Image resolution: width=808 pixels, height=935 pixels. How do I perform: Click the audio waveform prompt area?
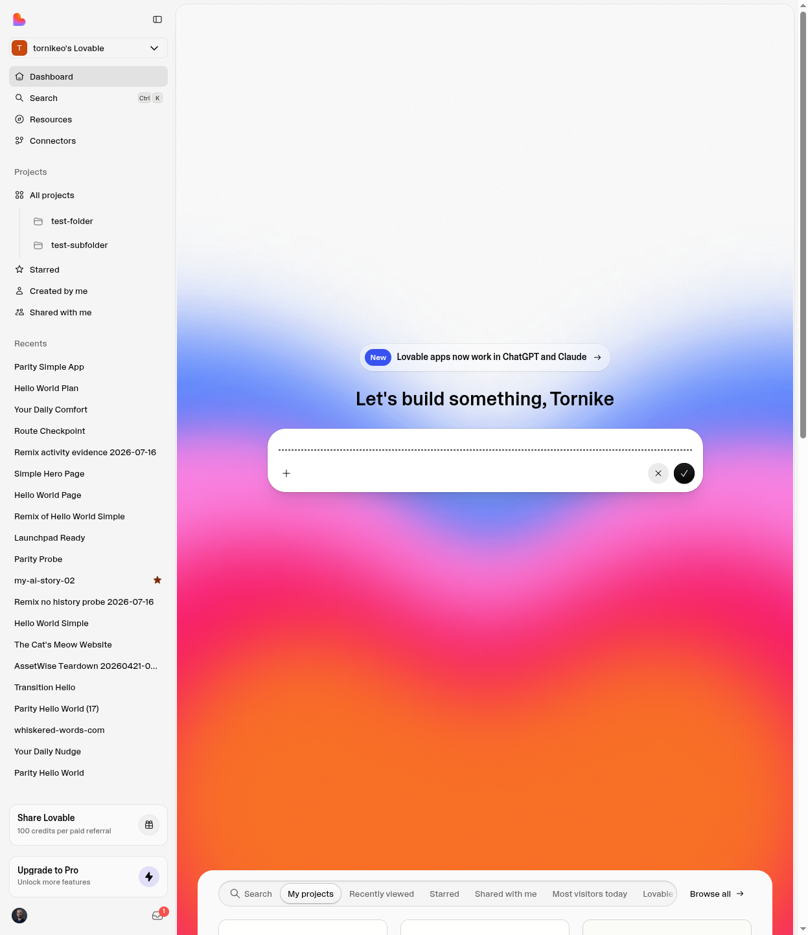click(x=485, y=449)
